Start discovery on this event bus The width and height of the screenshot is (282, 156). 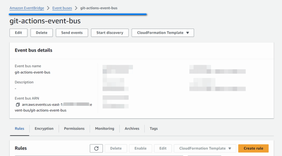[110, 33]
